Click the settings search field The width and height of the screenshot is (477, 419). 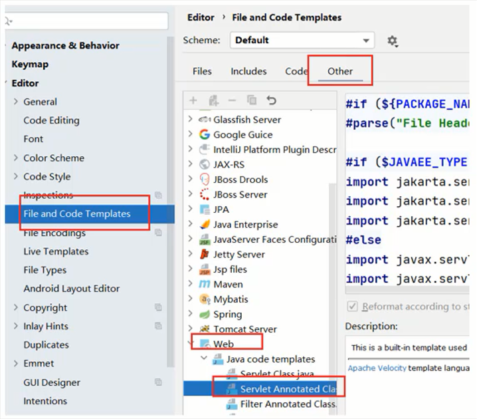coord(90,21)
